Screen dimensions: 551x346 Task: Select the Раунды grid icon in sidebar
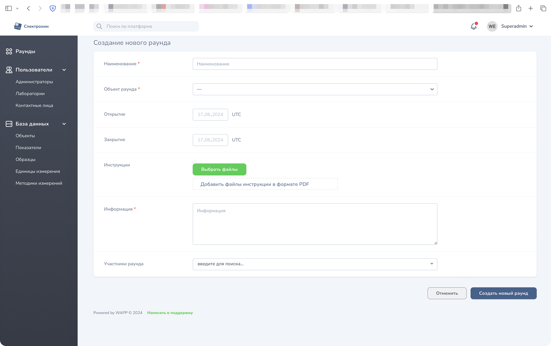pos(8,51)
